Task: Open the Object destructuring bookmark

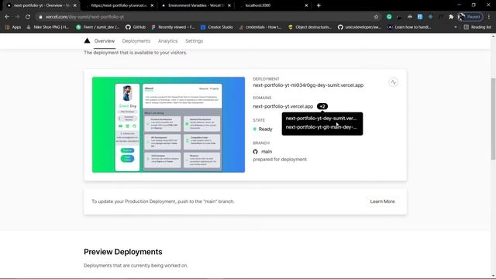Action: tap(310, 27)
